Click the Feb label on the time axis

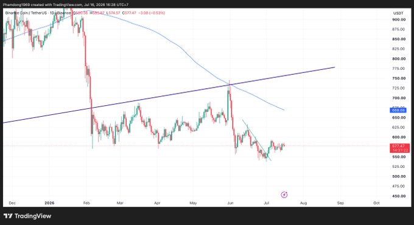point(86,203)
